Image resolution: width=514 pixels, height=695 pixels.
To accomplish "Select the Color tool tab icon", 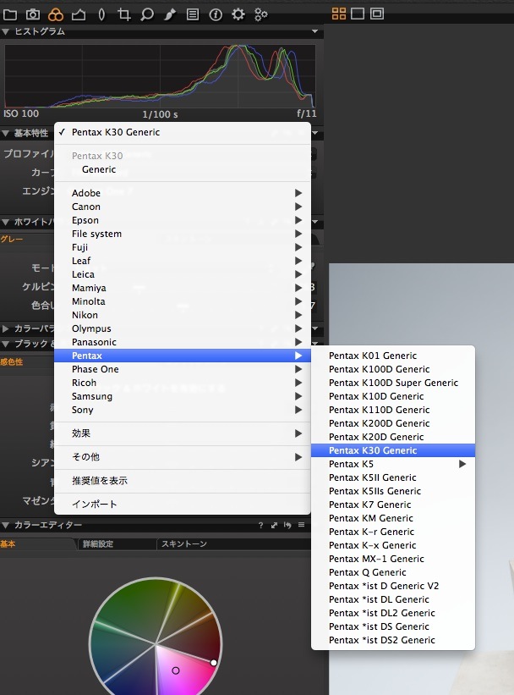I will [x=55, y=14].
